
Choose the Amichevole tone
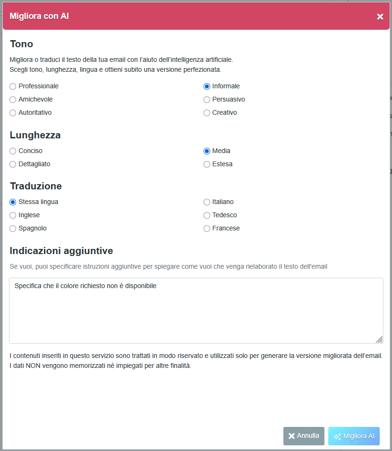point(12,99)
